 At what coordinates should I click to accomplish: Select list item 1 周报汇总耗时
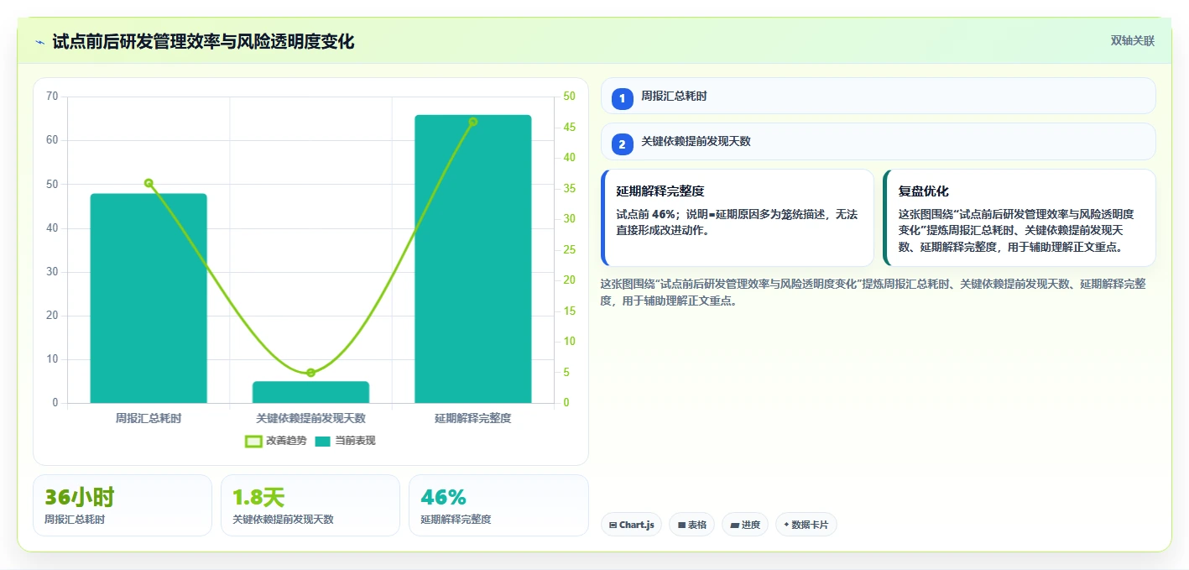pos(879,96)
